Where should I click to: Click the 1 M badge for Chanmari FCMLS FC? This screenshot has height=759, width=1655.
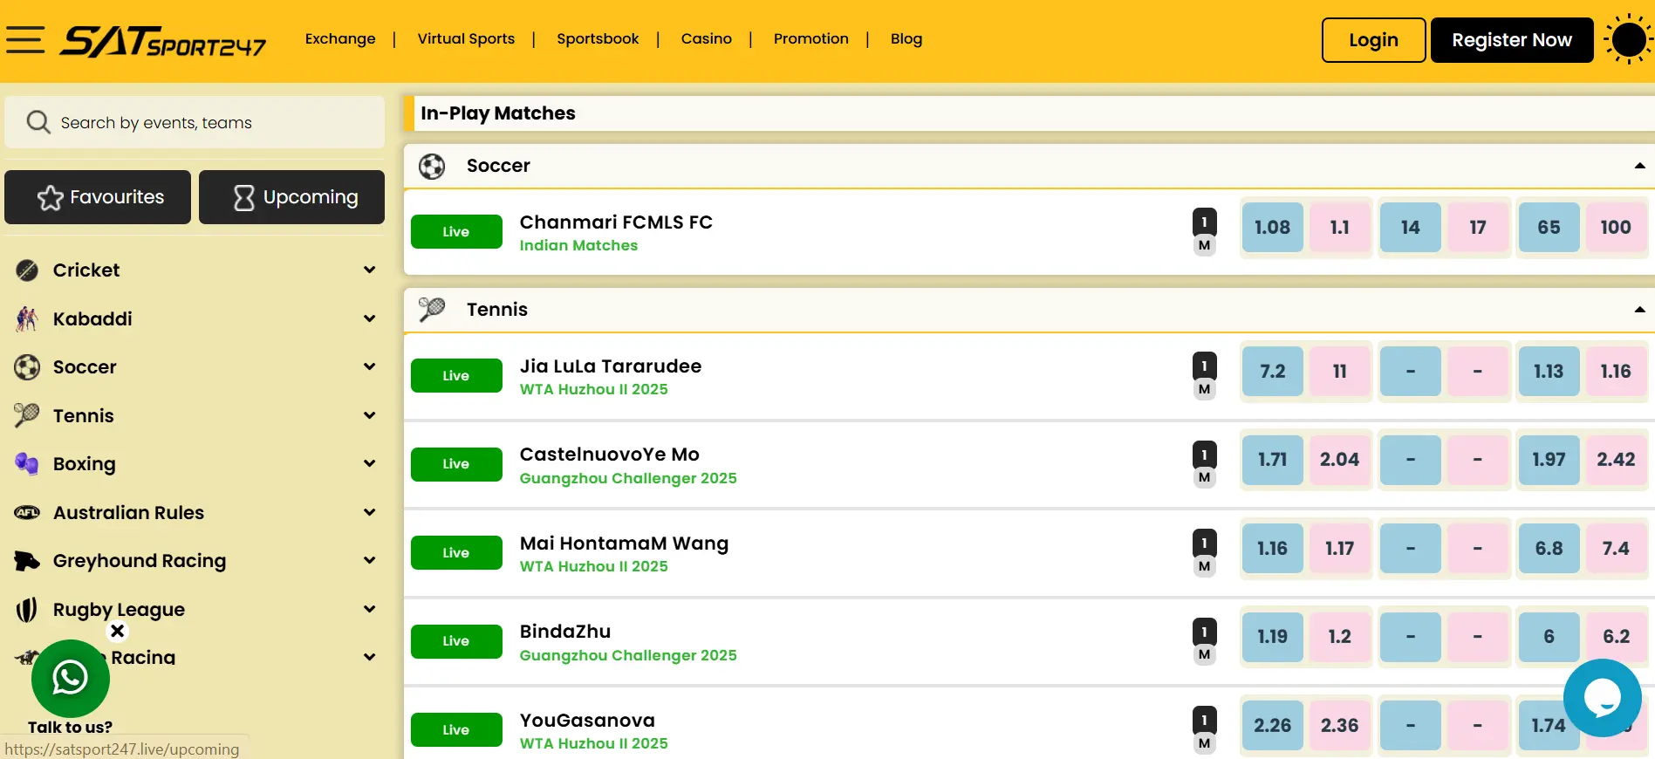[x=1204, y=233]
